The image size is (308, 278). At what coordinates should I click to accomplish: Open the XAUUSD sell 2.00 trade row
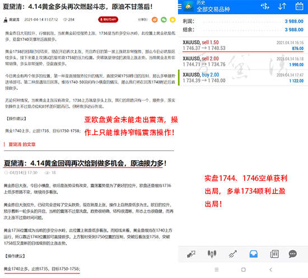(243, 61)
